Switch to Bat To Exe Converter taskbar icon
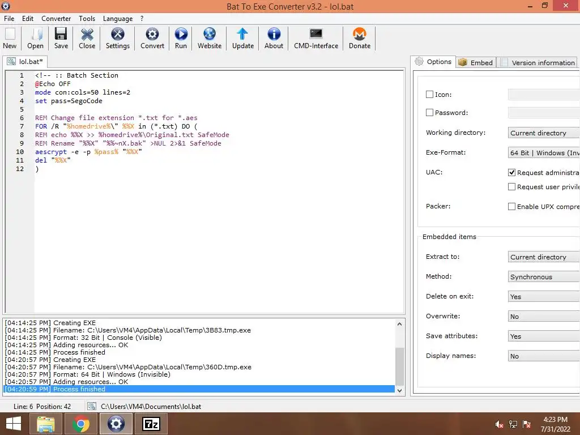580x435 pixels. (x=116, y=424)
